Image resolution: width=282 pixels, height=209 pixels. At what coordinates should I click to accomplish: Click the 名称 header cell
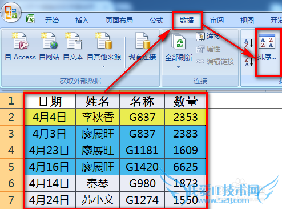pyautogui.click(x=142, y=101)
